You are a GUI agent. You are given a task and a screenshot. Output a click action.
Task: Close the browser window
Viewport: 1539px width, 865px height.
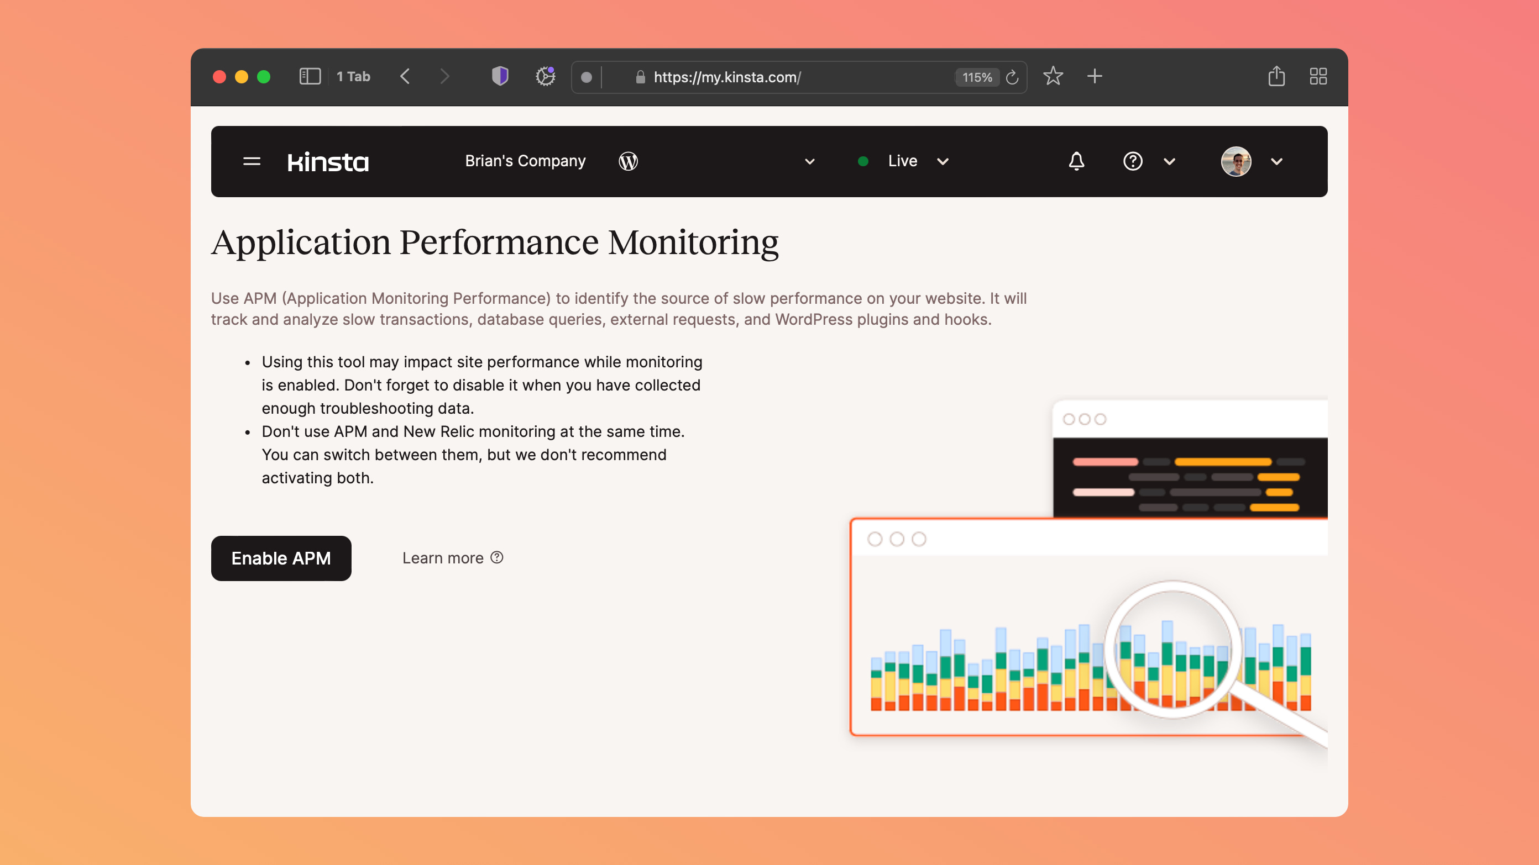219,76
